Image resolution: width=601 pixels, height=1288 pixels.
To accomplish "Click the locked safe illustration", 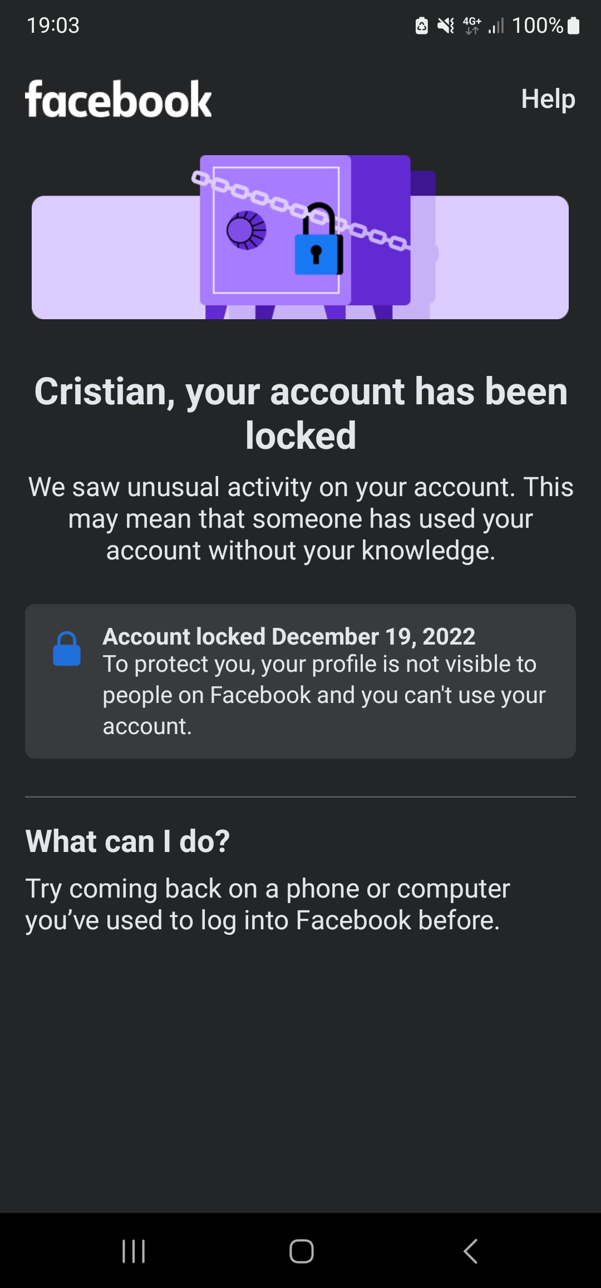I will pos(300,234).
